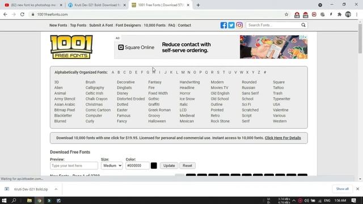This screenshot has width=363, height=204.
Task: Open the Facebook icon link
Action: 223,25
